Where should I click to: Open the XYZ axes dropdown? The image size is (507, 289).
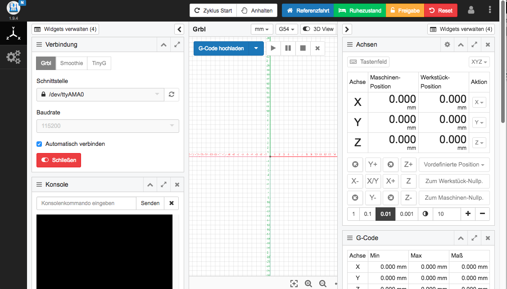479,61
